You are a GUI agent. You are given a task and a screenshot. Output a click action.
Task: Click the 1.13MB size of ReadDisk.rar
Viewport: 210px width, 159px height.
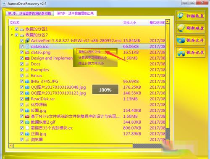(x=130, y=99)
